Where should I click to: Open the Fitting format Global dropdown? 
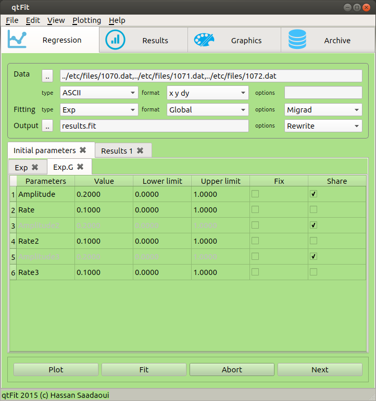tap(207, 110)
